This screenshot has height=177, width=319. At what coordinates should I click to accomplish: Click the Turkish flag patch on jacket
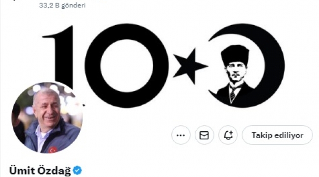click(53, 150)
